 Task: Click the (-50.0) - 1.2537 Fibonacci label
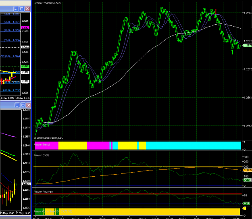click(x=11, y=90)
